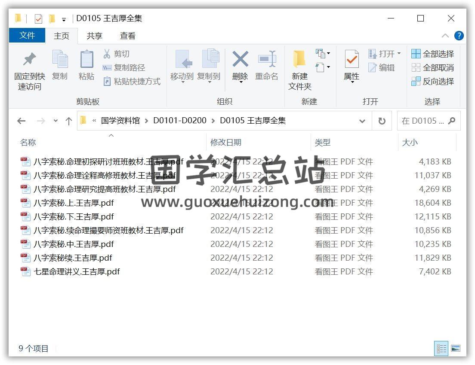This screenshot has height=365, width=475.
Task: Open the New item dropdown
Action: tap(323, 54)
